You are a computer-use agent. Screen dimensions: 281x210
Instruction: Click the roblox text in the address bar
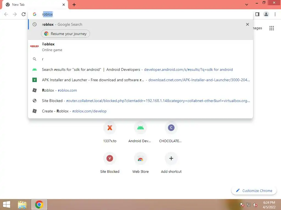pos(47,14)
